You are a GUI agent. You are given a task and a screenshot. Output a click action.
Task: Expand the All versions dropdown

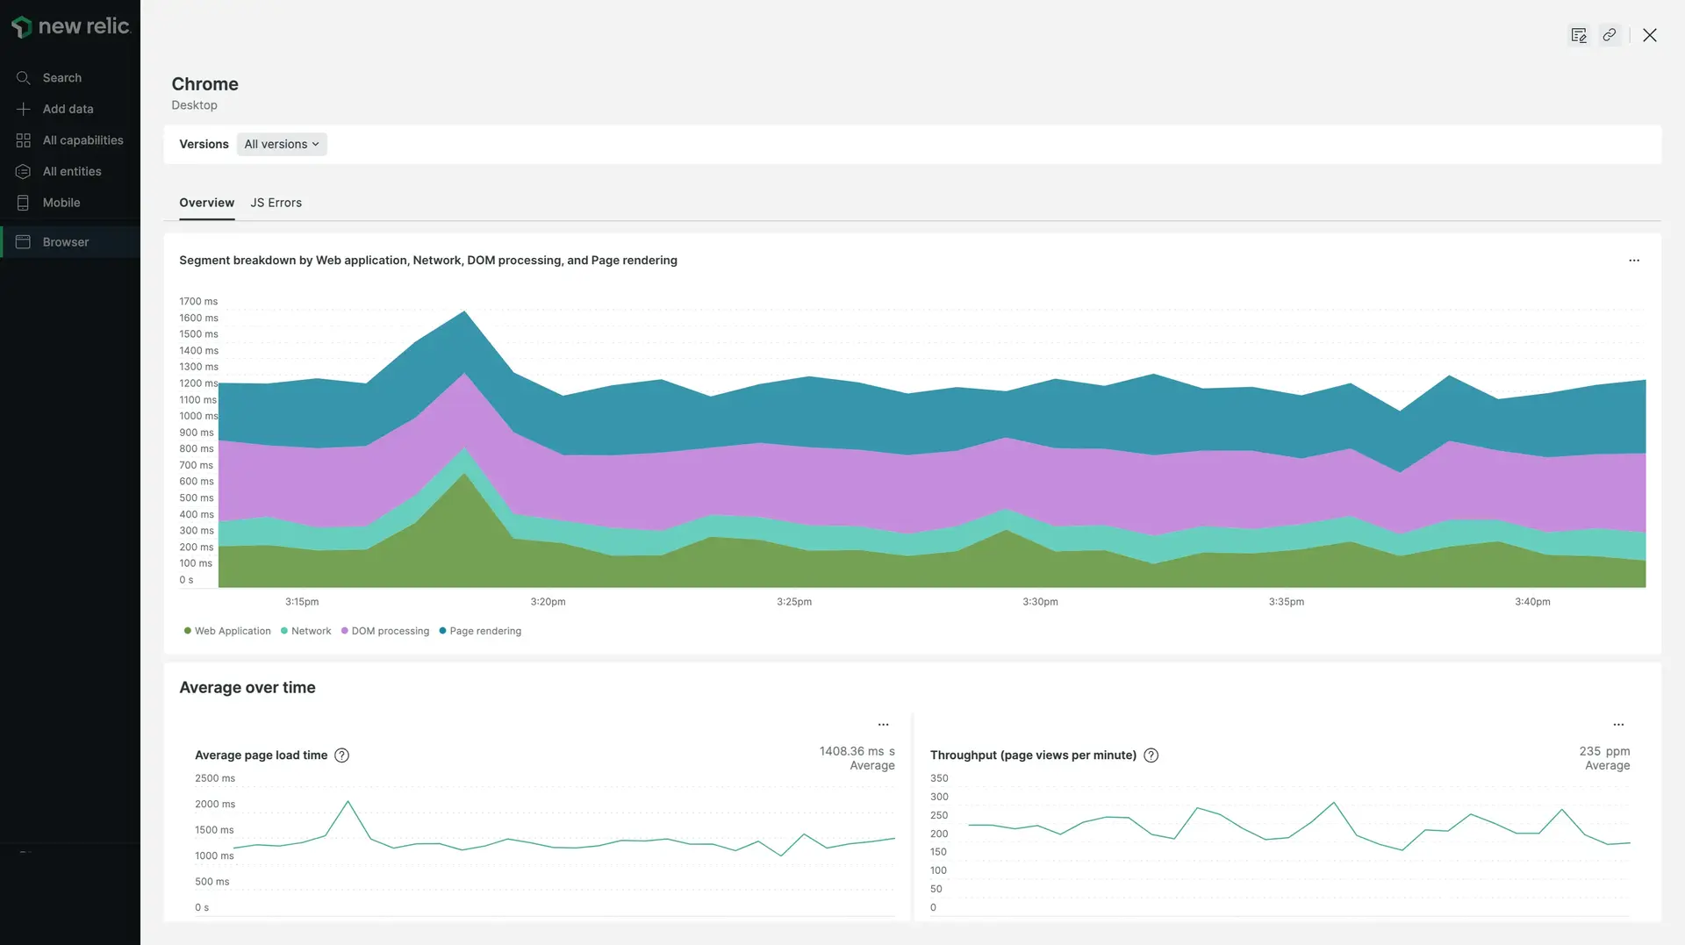click(282, 144)
